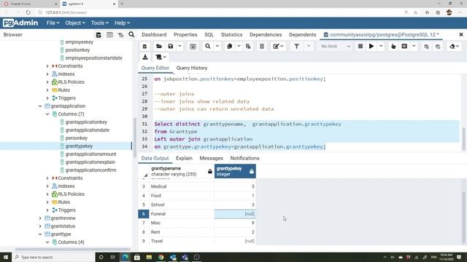Switch to the SQL tab

209,35
